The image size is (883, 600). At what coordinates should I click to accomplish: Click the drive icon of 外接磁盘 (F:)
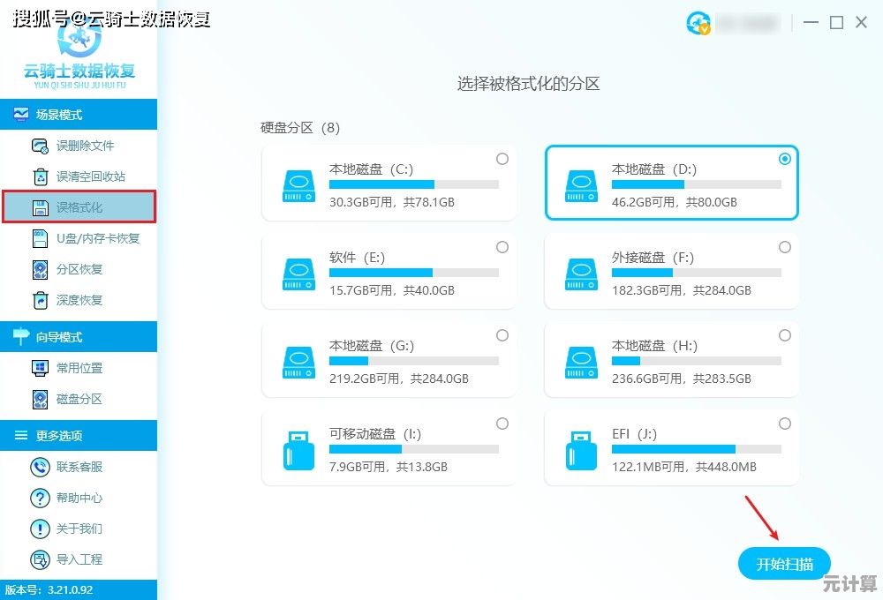point(581,274)
